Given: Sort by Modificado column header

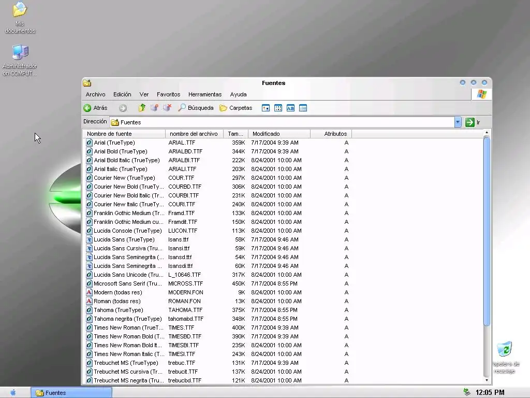Looking at the screenshot, I should click(x=279, y=134).
